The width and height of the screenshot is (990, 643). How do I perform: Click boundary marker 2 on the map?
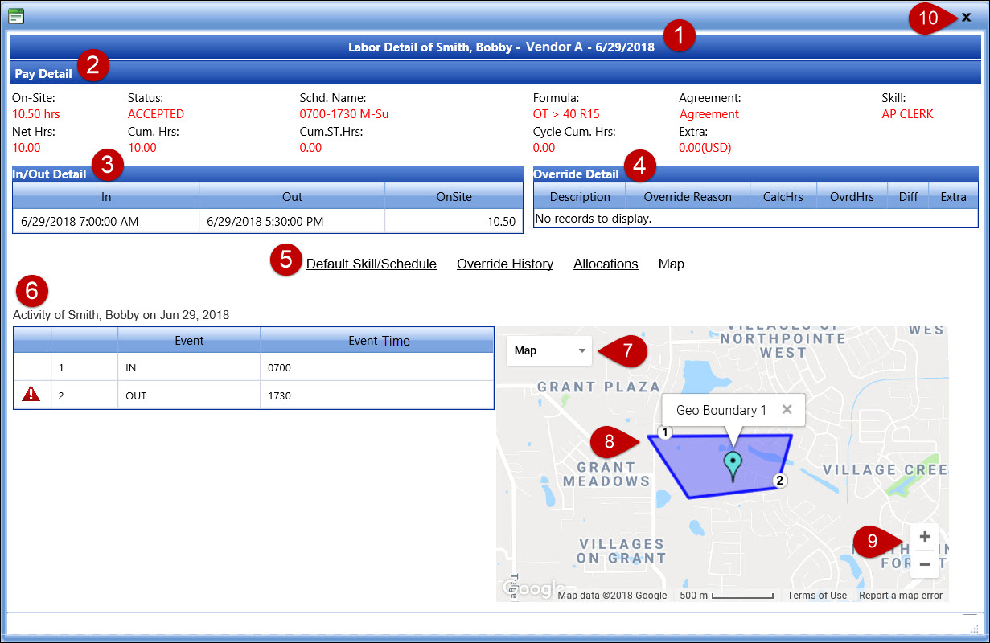[x=778, y=481]
